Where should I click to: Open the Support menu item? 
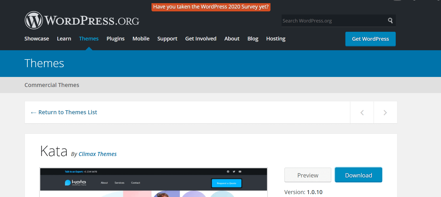click(167, 39)
